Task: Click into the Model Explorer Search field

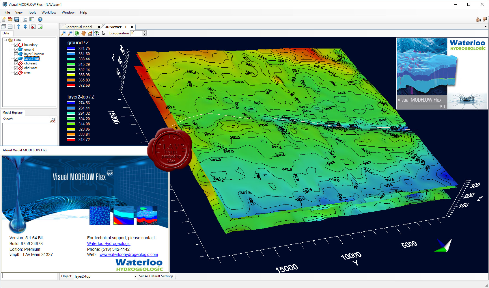Action: [26, 119]
